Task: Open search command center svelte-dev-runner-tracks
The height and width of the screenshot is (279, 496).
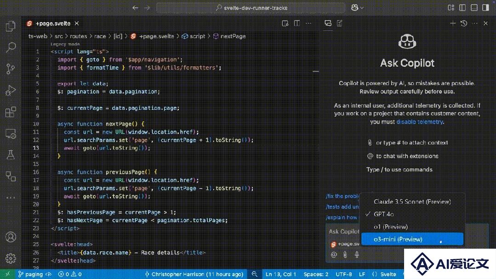Action: coord(251,8)
